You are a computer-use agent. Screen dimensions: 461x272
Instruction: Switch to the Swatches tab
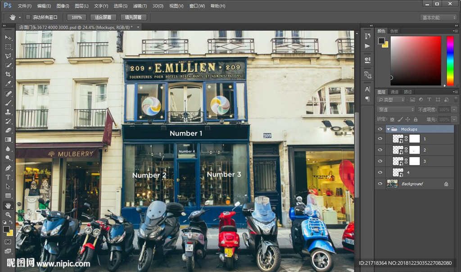[x=394, y=31]
